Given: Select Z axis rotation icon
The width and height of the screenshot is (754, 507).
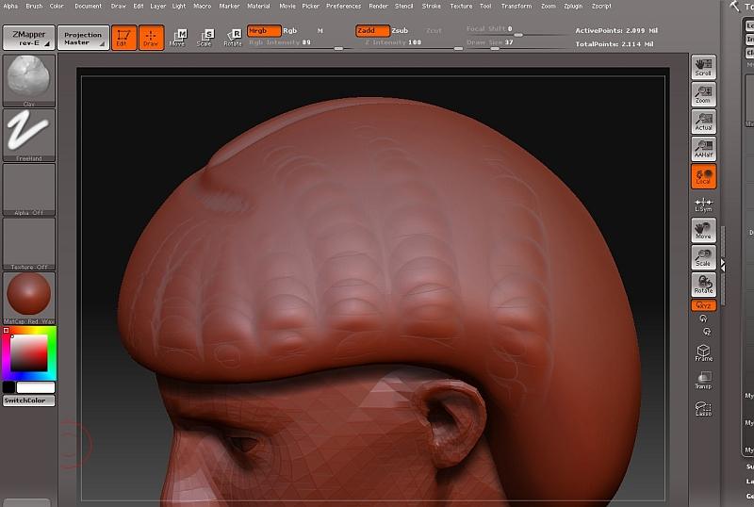Looking at the screenshot, I should 706,332.
